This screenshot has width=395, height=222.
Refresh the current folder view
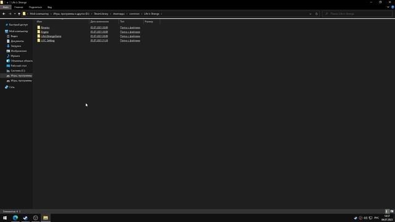[x=317, y=14]
